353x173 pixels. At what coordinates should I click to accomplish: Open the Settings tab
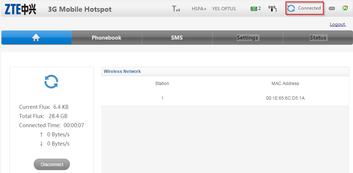coord(247,38)
